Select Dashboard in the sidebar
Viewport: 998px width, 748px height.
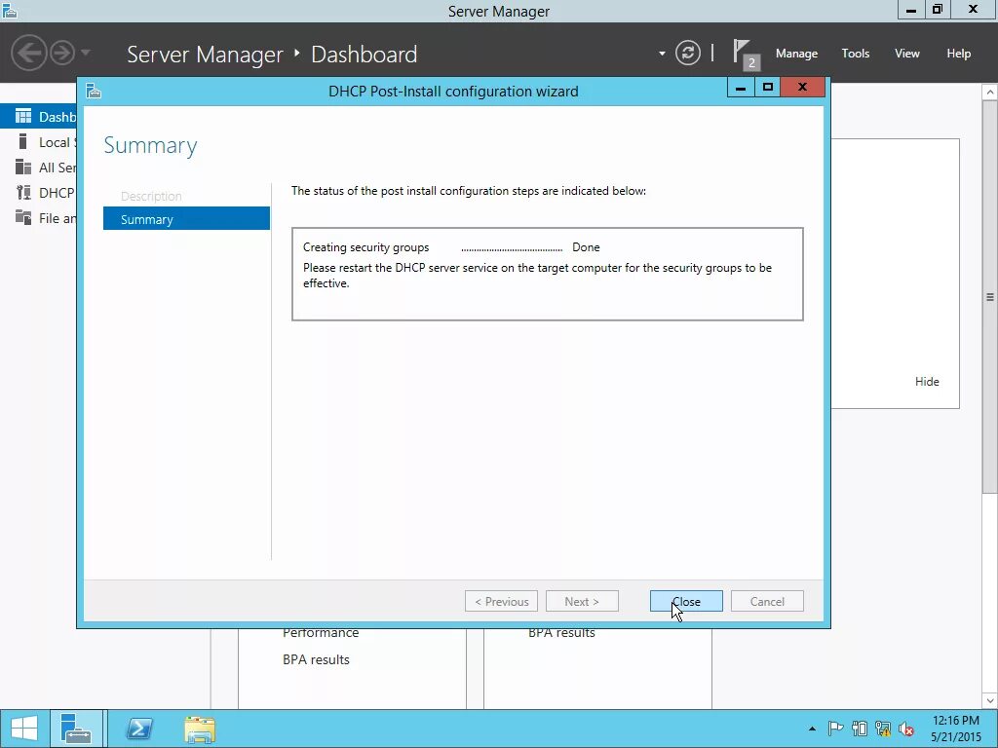coord(38,117)
